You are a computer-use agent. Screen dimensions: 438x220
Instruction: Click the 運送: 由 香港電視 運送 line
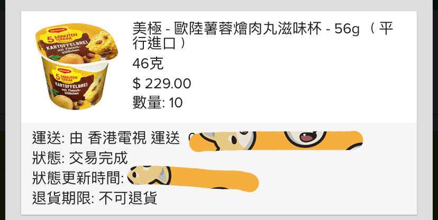coord(106,138)
